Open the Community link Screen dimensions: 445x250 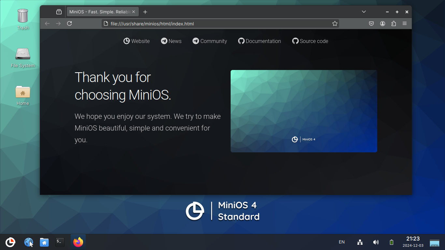coord(210,41)
